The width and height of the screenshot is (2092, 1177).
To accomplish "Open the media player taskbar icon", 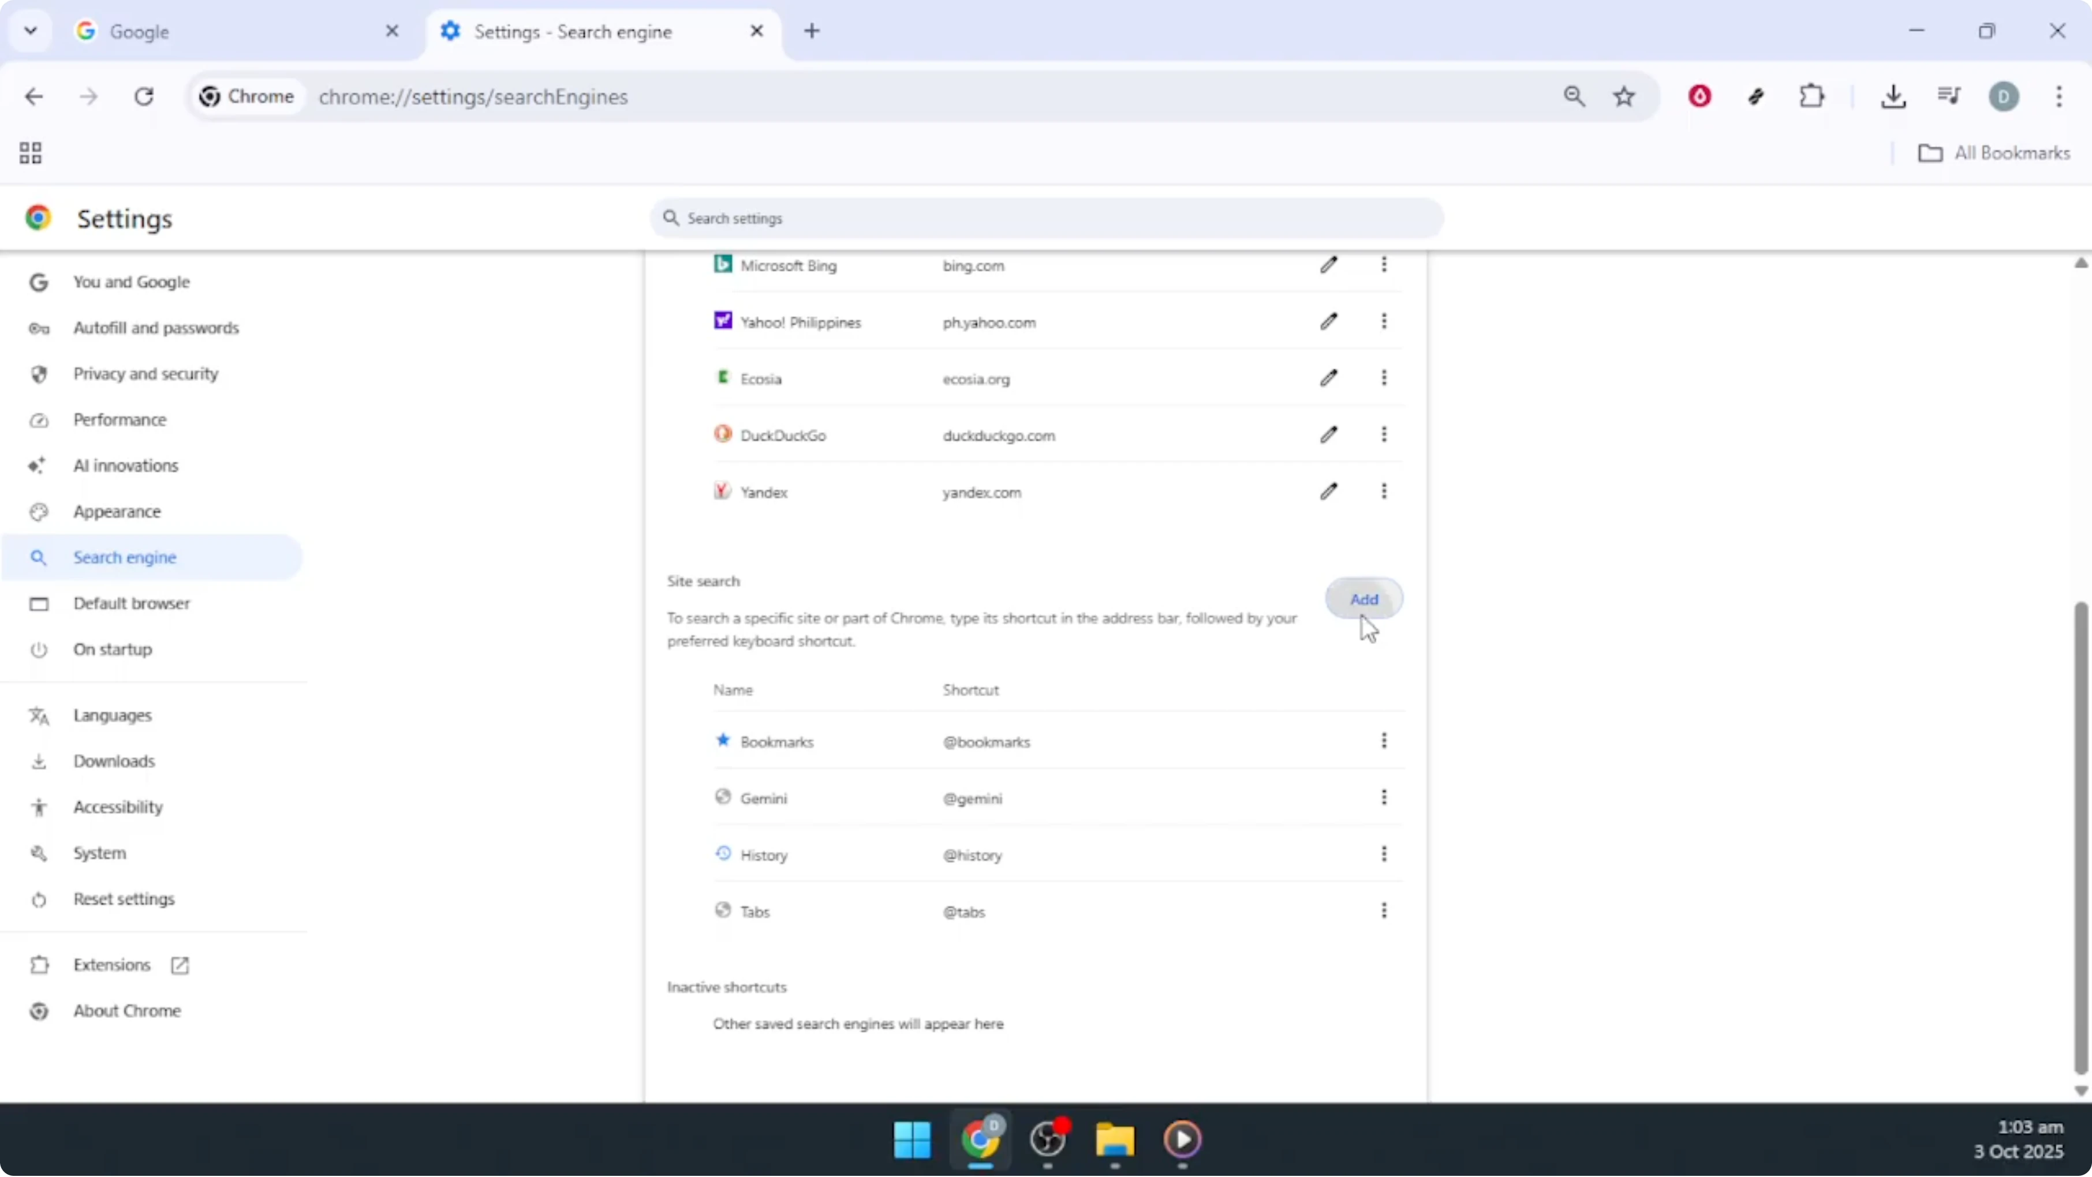I will pyautogui.click(x=1182, y=1139).
